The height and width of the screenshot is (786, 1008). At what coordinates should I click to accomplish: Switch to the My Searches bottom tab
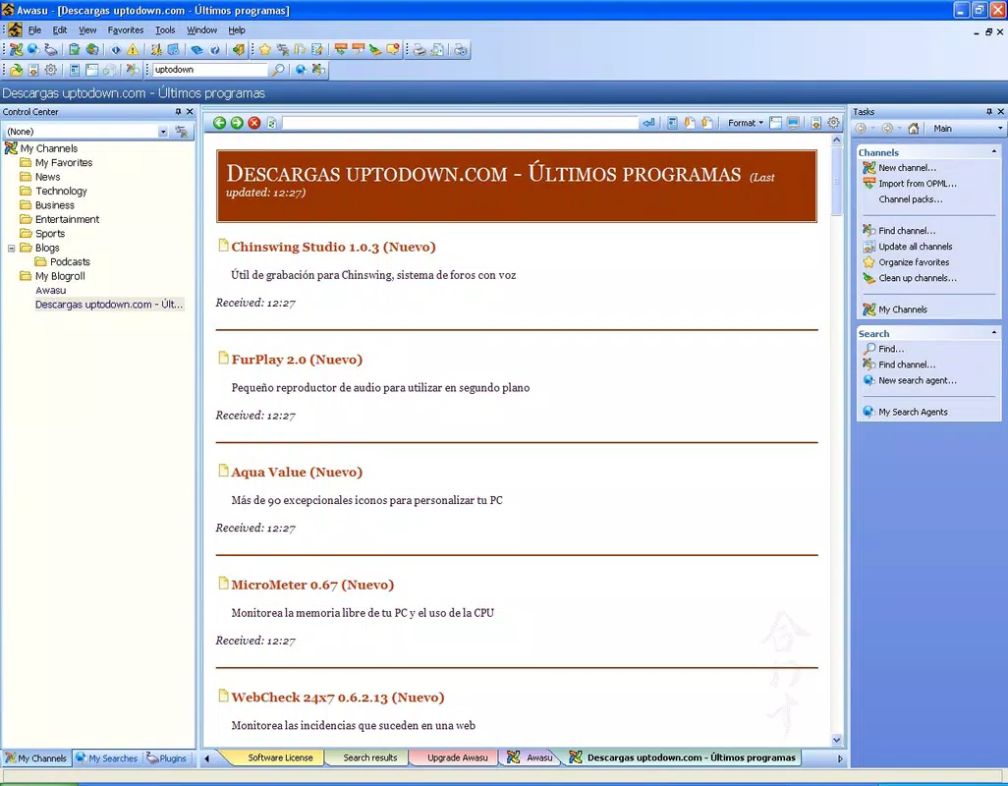pos(107,758)
